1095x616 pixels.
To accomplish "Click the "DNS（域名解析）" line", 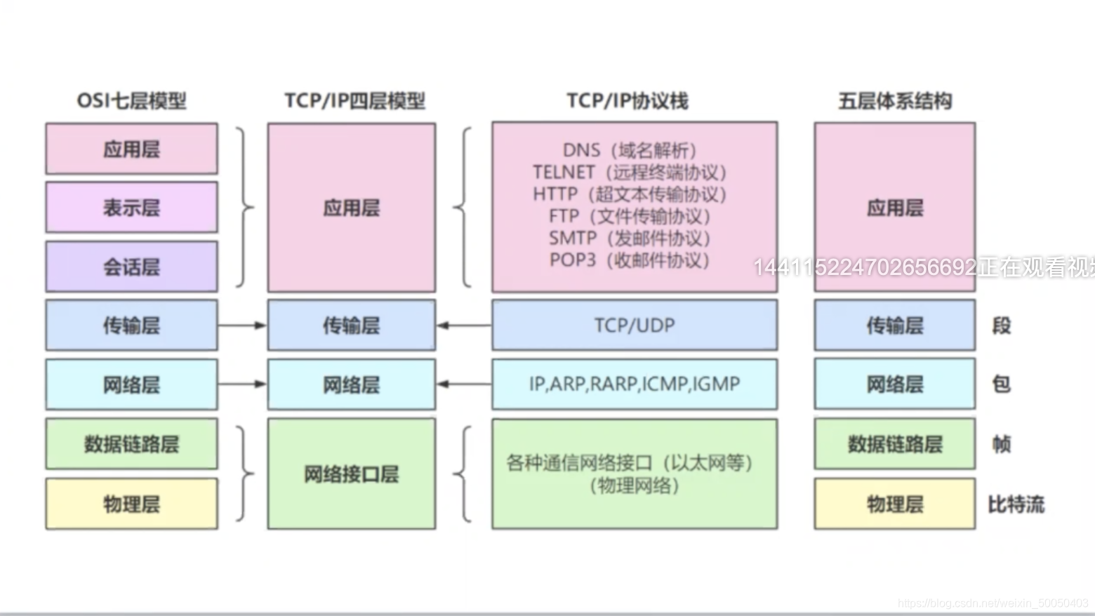I will [629, 150].
